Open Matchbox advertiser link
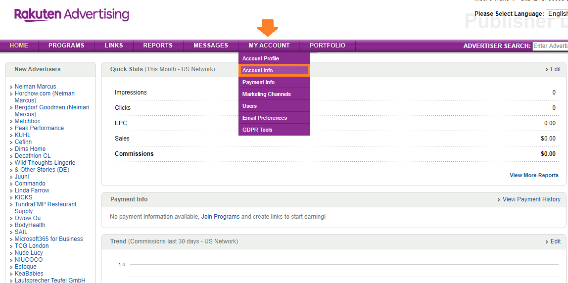568x283 pixels. point(28,121)
